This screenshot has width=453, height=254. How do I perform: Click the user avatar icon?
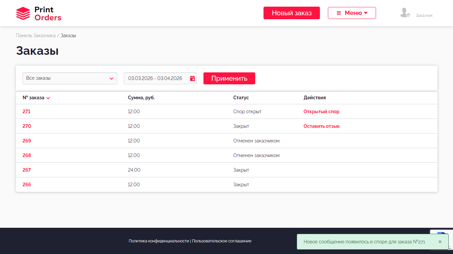(405, 13)
